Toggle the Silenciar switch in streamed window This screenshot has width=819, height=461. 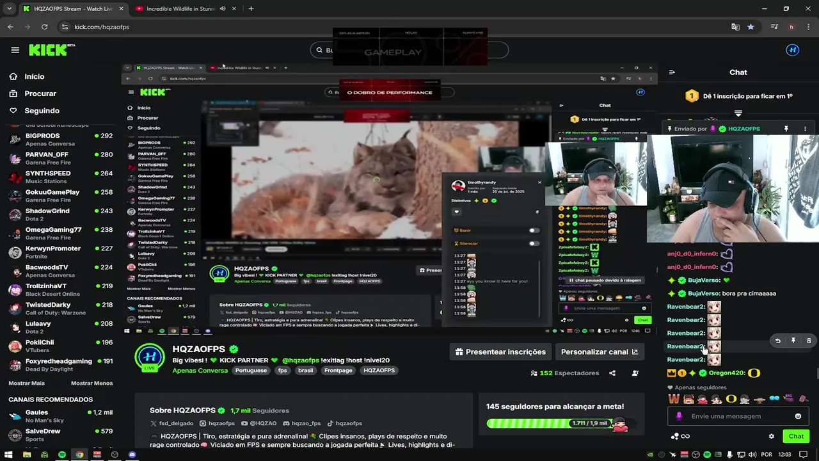click(534, 243)
